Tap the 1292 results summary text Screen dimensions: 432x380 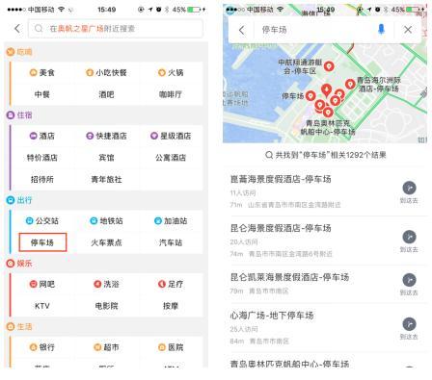325,155
